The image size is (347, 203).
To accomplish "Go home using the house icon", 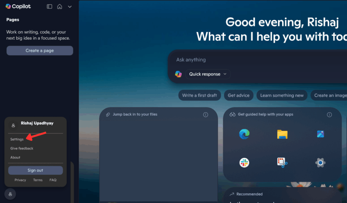I will coord(59,6).
